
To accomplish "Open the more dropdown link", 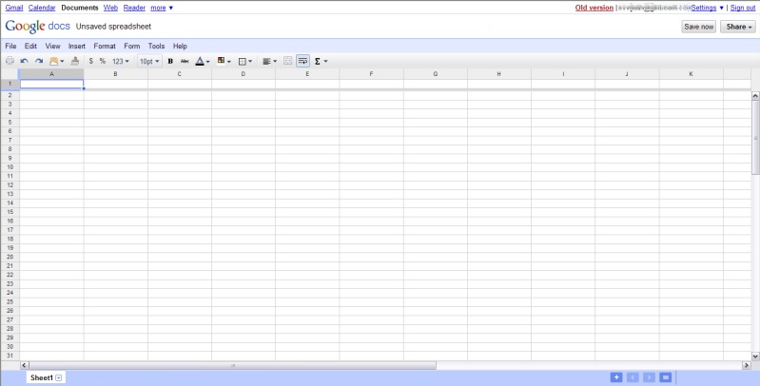I will tap(162, 8).
